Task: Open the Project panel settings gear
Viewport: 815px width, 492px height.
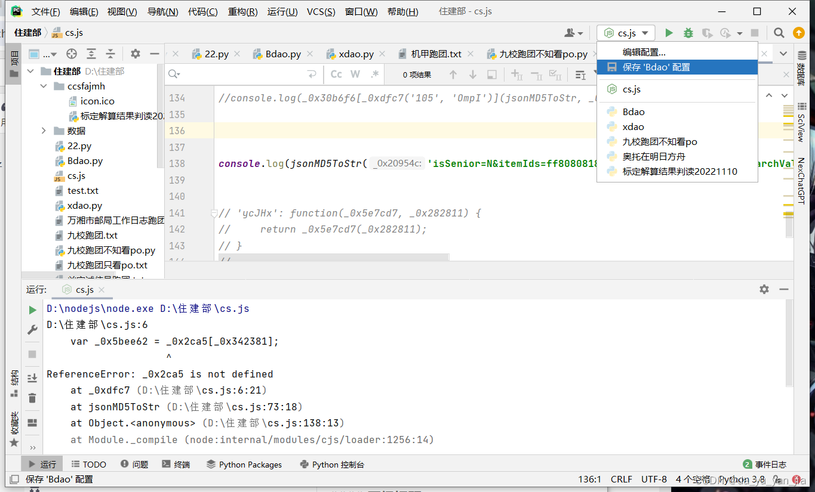Action: tap(135, 54)
